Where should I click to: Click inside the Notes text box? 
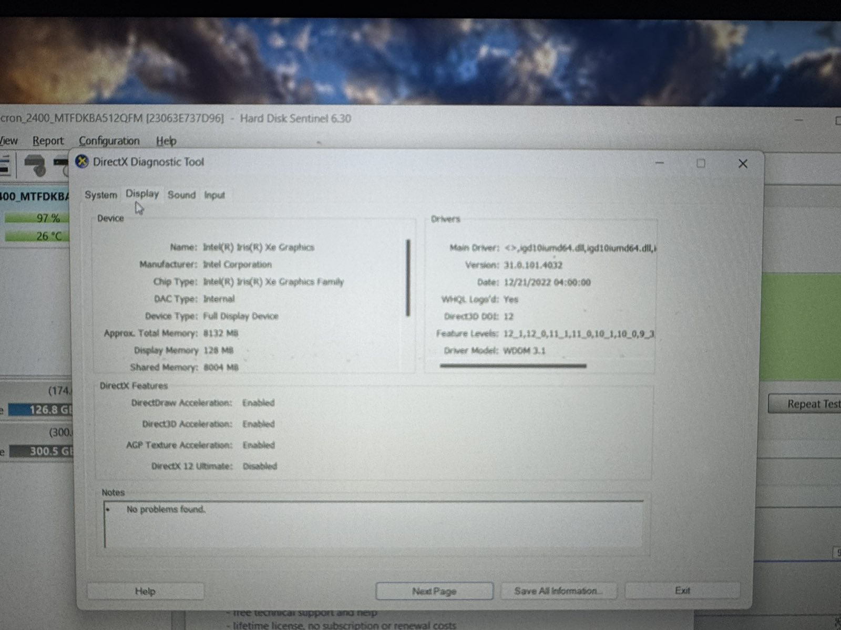point(373,525)
